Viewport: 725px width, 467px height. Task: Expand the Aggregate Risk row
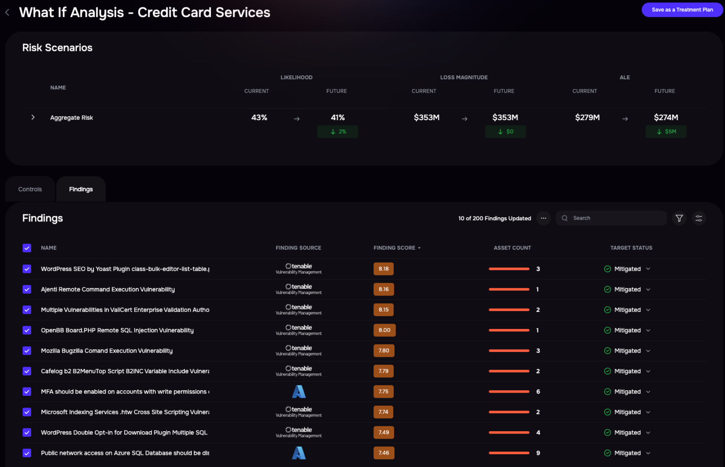click(x=33, y=117)
